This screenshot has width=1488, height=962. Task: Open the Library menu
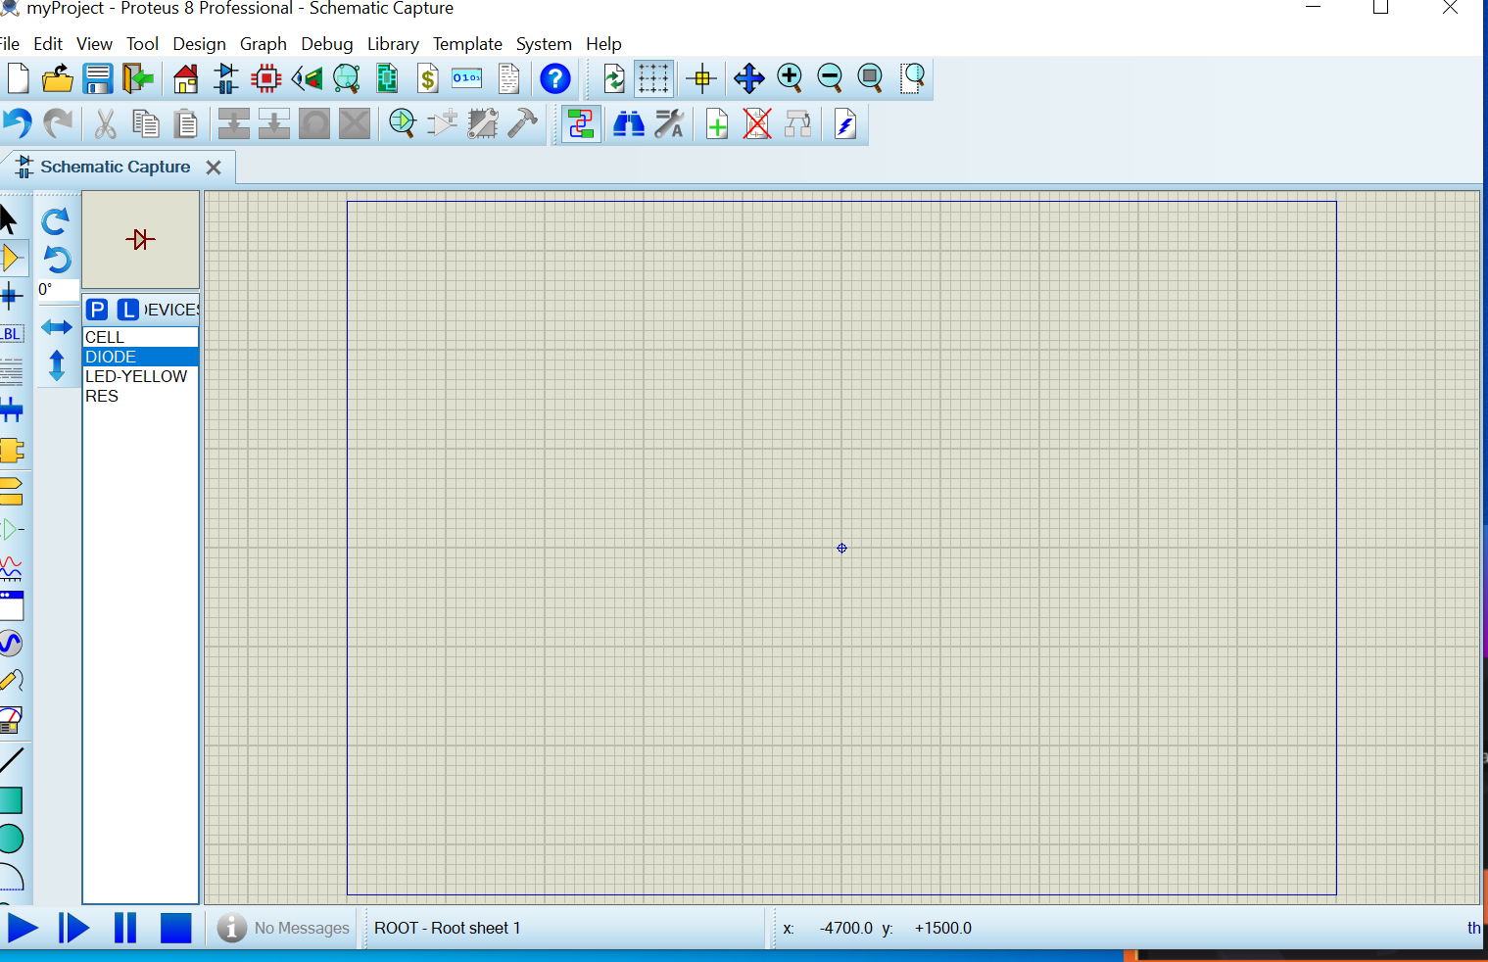[x=393, y=44]
